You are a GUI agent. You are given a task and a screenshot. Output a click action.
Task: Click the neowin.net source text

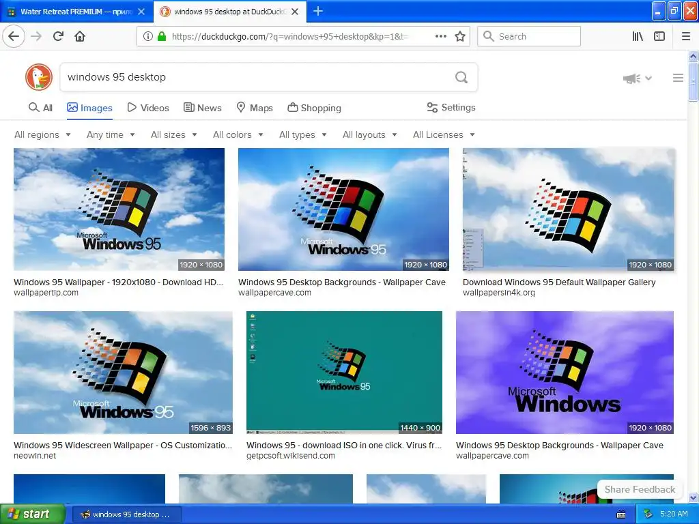[35, 456]
